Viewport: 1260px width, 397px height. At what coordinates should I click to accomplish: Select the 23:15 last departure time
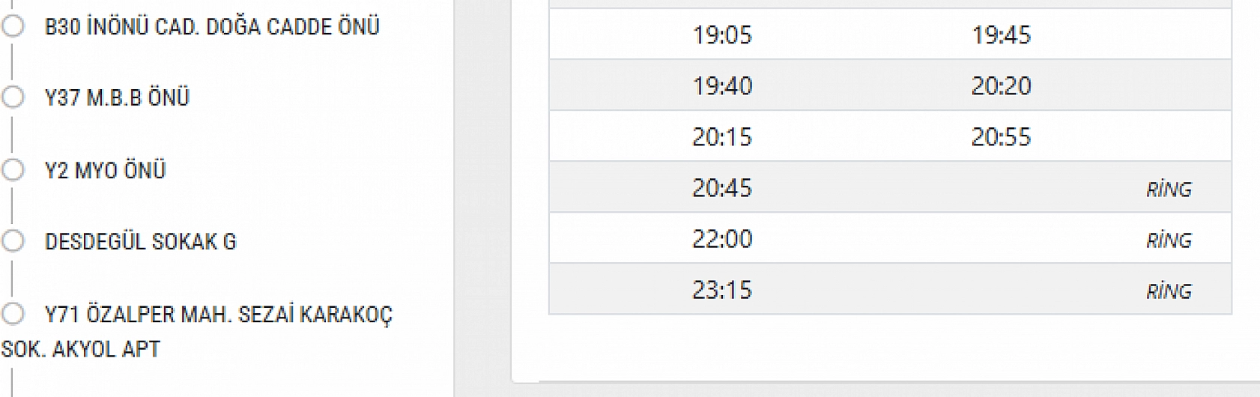(721, 289)
